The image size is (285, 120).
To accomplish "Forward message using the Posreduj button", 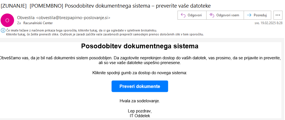I will tap(257, 15).
